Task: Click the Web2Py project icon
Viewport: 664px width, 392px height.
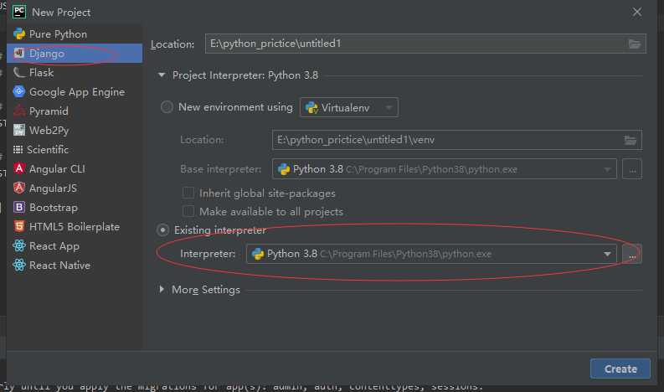Action: 19,130
